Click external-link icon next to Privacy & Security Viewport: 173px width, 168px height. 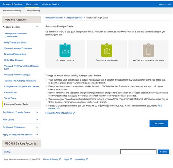pyautogui.click(x=60, y=159)
